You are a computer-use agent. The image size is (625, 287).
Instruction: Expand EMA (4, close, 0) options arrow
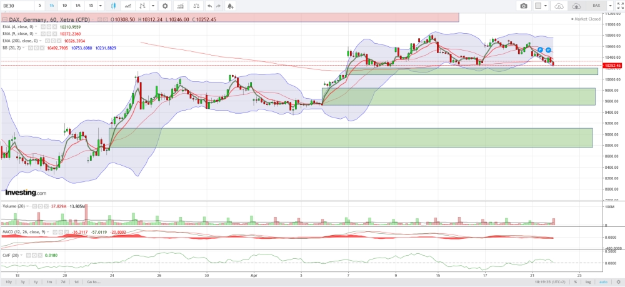coord(36,27)
